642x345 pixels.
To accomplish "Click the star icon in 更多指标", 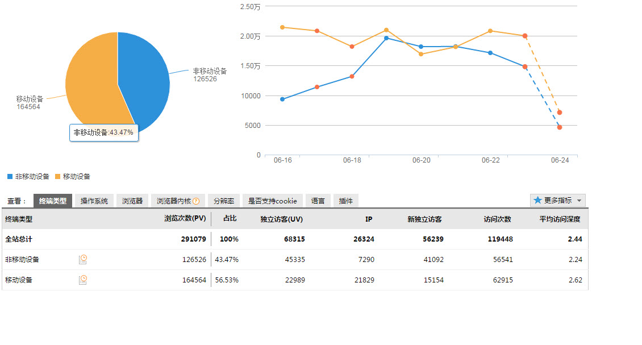I will coord(537,201).
